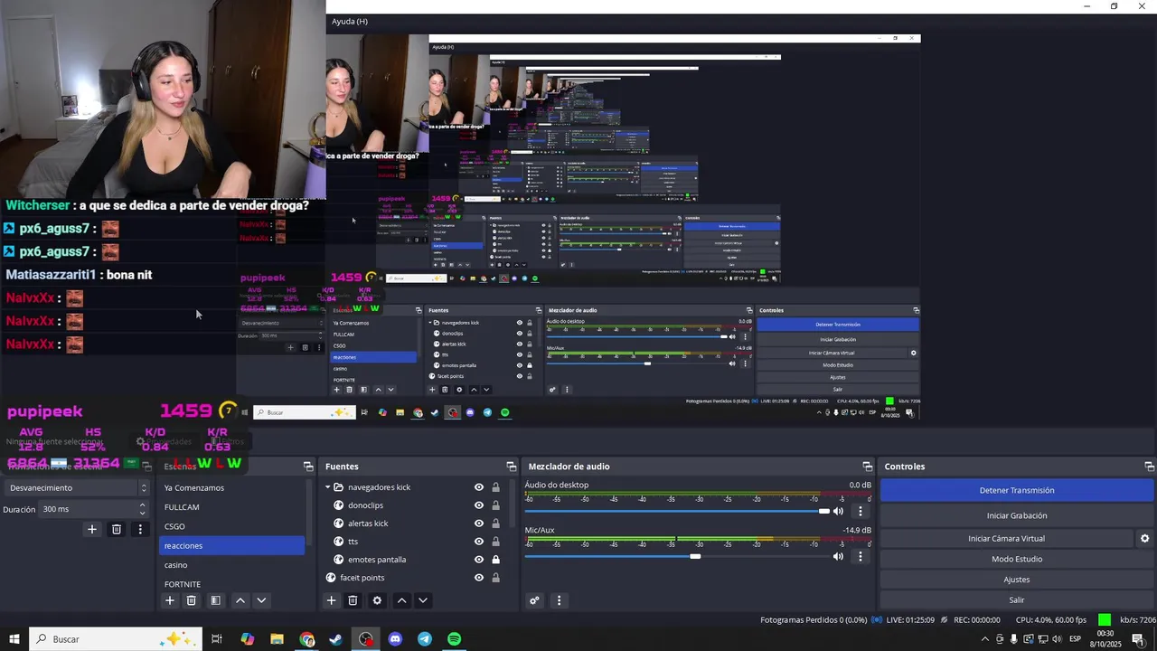Hide the navegadores kick source group
Viewport: 1157px width, 651px height.
coord(479,487)
